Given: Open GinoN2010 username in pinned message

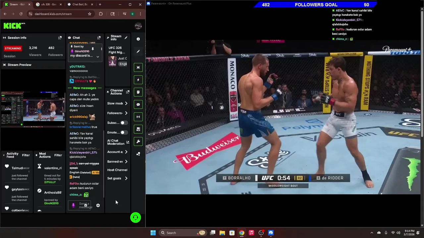Looking at the screenshot, I should 82,51.
